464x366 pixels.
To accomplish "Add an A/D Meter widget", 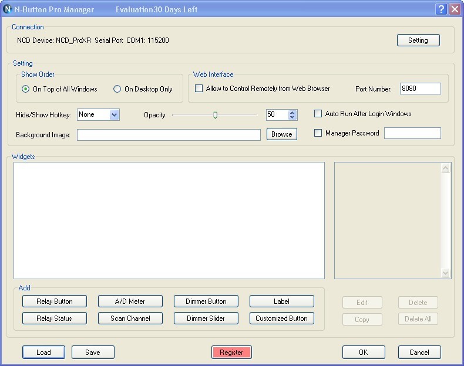I will click(x=130, y=301).
